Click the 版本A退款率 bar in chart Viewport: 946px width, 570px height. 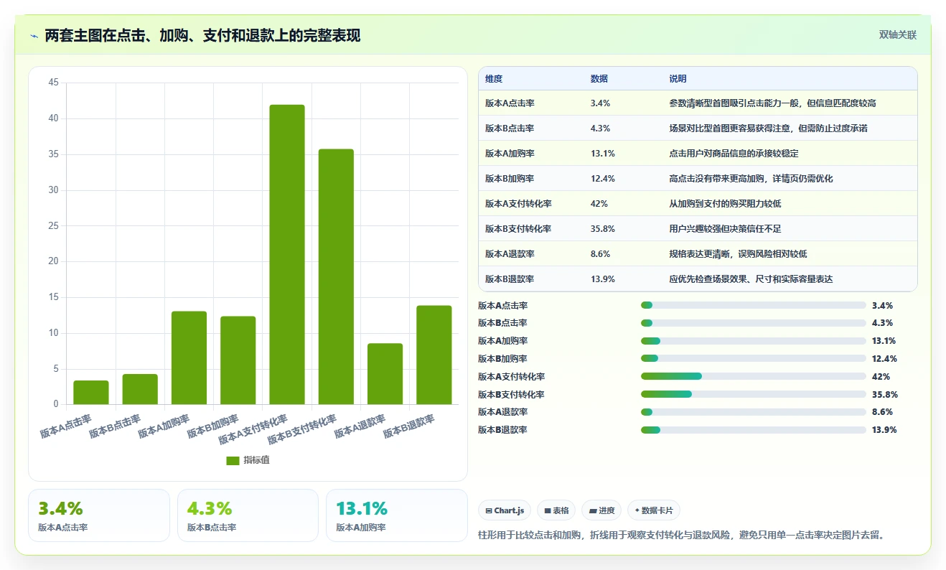pyautogui.click(x=385, y=374)
